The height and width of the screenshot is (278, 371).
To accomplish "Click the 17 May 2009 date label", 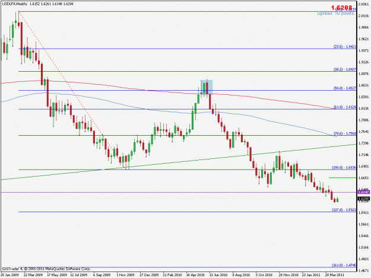I will click(57, 275).
